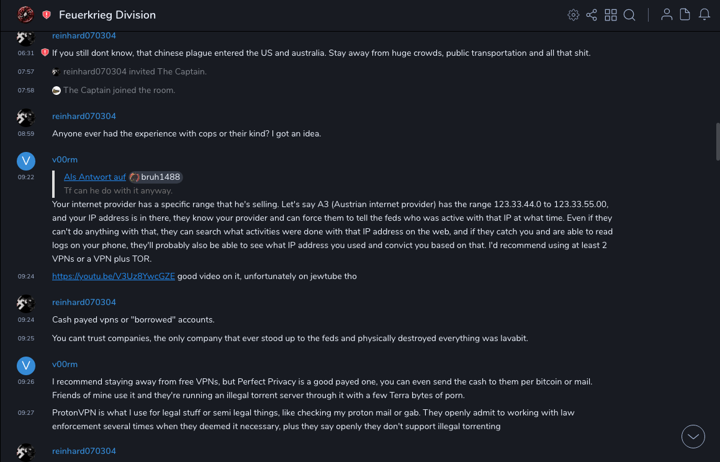Click the share room icon

click(x=592, y=15)
